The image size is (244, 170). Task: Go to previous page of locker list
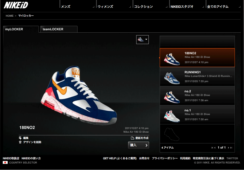pos(215,148)
